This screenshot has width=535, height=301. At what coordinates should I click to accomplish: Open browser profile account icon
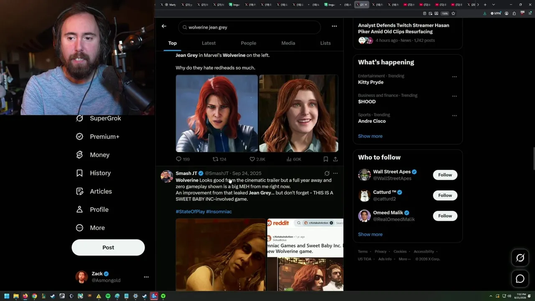tap(507, 13)
